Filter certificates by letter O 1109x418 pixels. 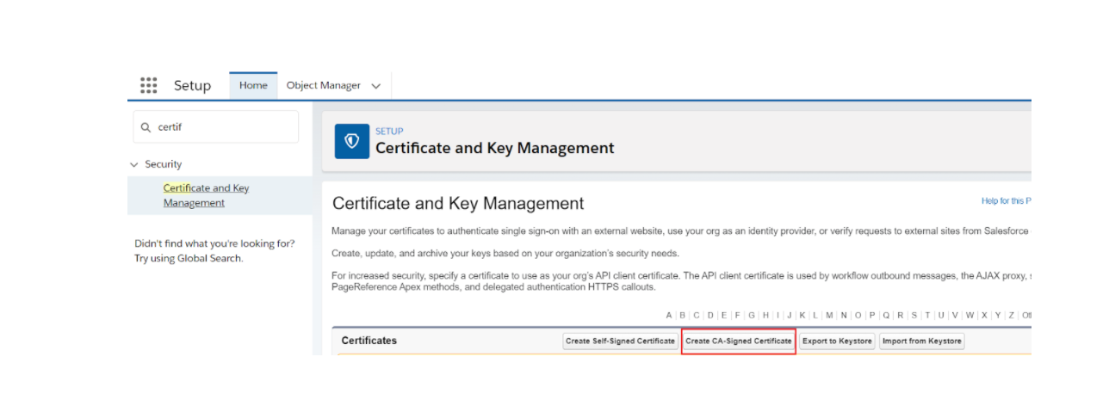click(858, 316)
